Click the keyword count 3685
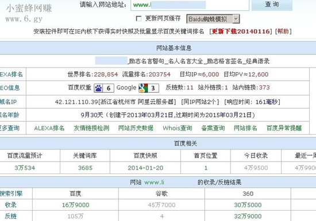Viewport: 316px width, 221px height. click(85, 168)
